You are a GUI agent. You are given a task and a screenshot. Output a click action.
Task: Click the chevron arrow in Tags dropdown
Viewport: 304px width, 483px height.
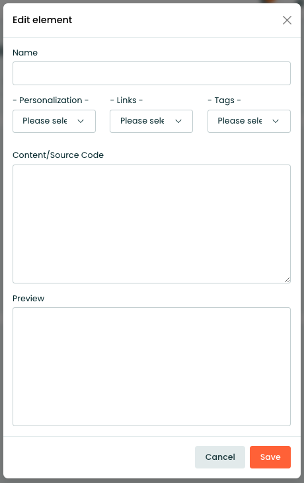pyautogui.click(x=276, y=121)
